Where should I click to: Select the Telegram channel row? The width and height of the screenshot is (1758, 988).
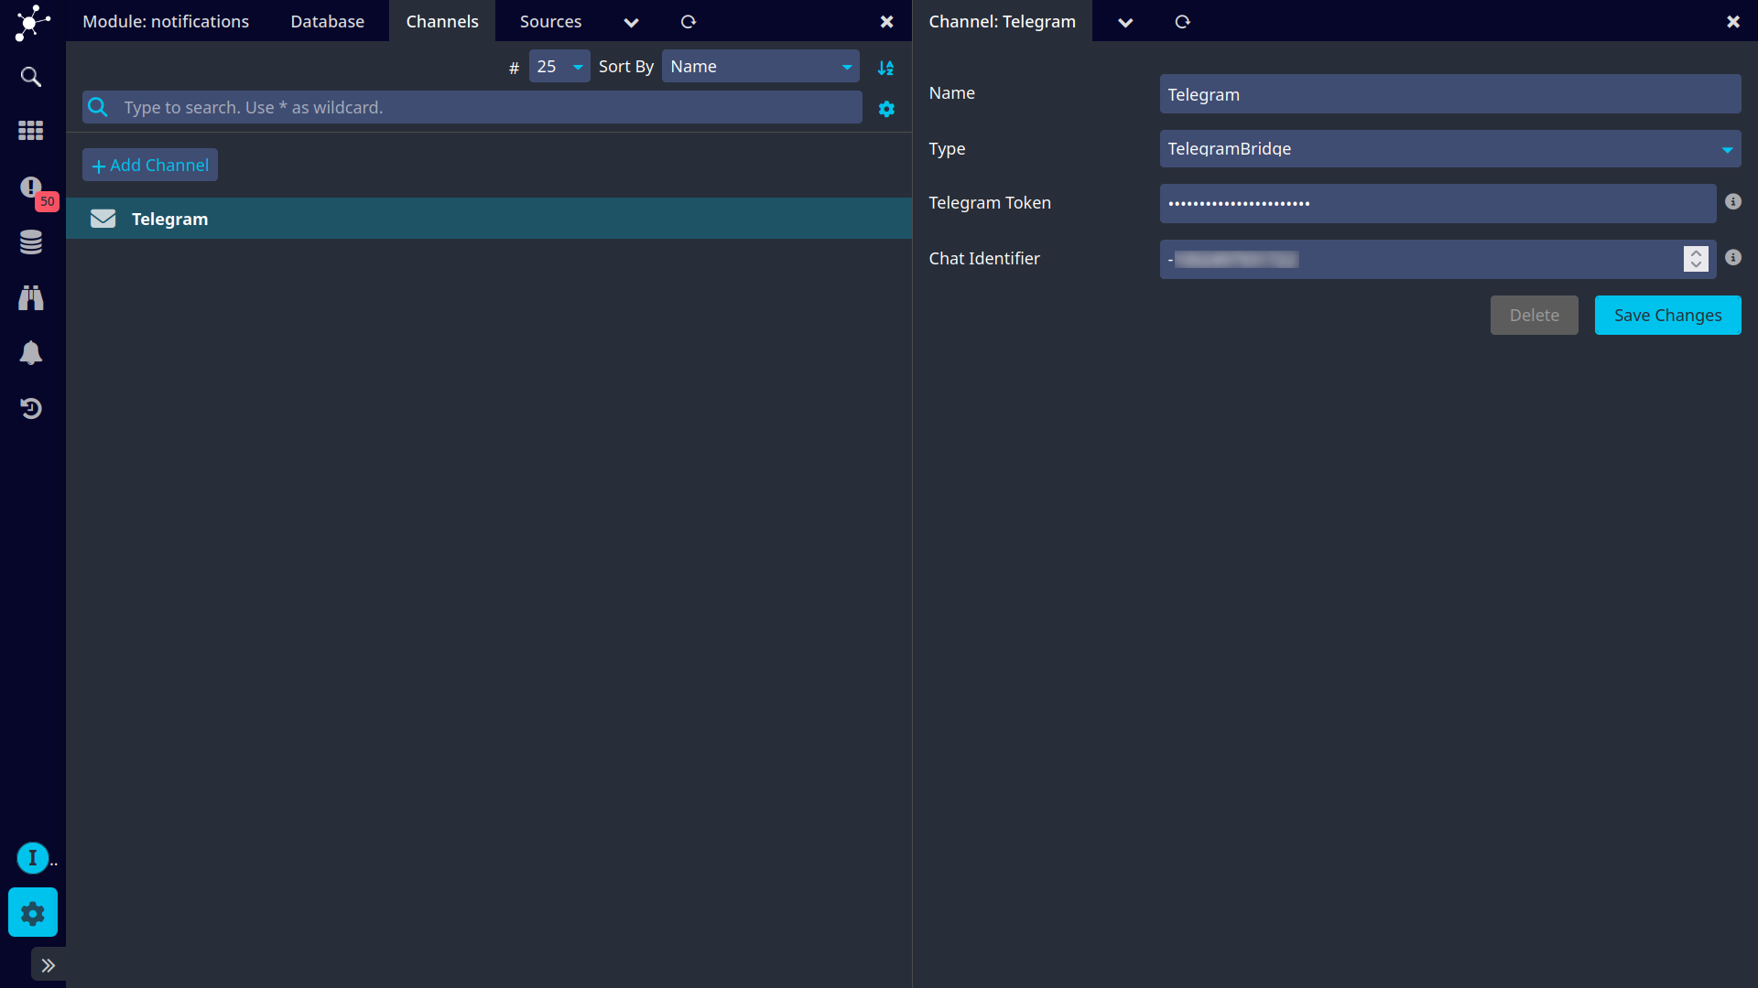[x=489, y=219]
